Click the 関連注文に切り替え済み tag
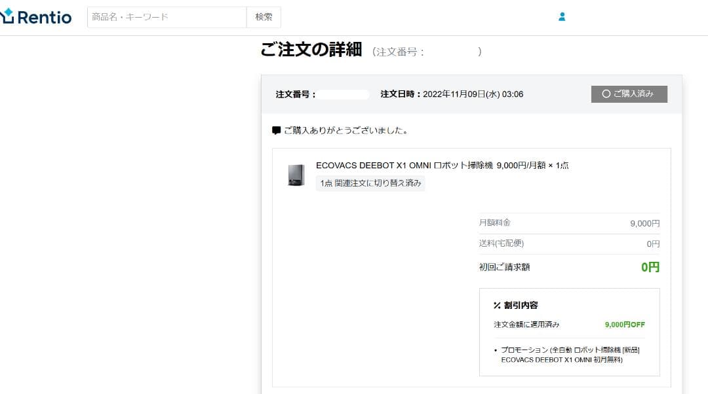This screenshot has height=394, width=708. [x=370, y=183]
